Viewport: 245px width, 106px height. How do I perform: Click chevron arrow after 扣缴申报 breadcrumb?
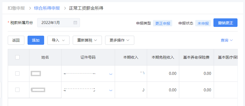pos(30,8)
